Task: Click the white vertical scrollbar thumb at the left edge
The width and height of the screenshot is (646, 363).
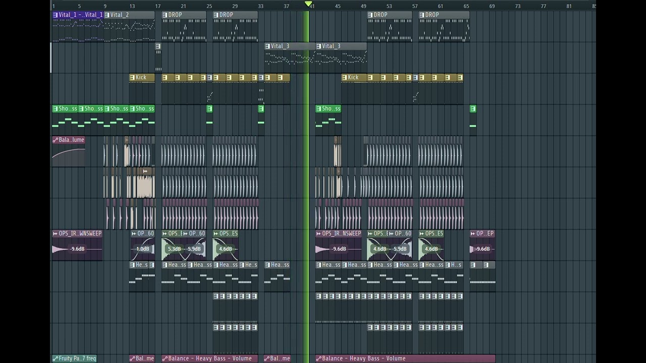Action: (x=51, y=58)
